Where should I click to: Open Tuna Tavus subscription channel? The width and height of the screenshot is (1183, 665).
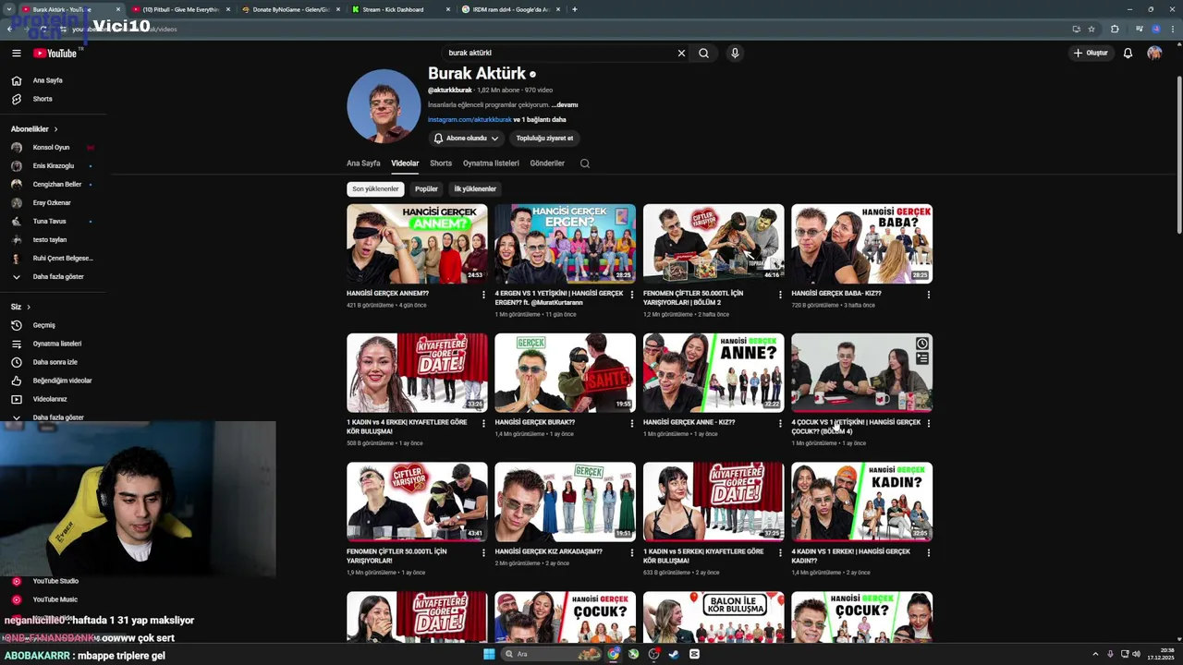pos(49,222)
